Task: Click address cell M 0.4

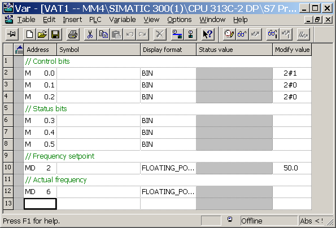Action: (x=40, y=132)
